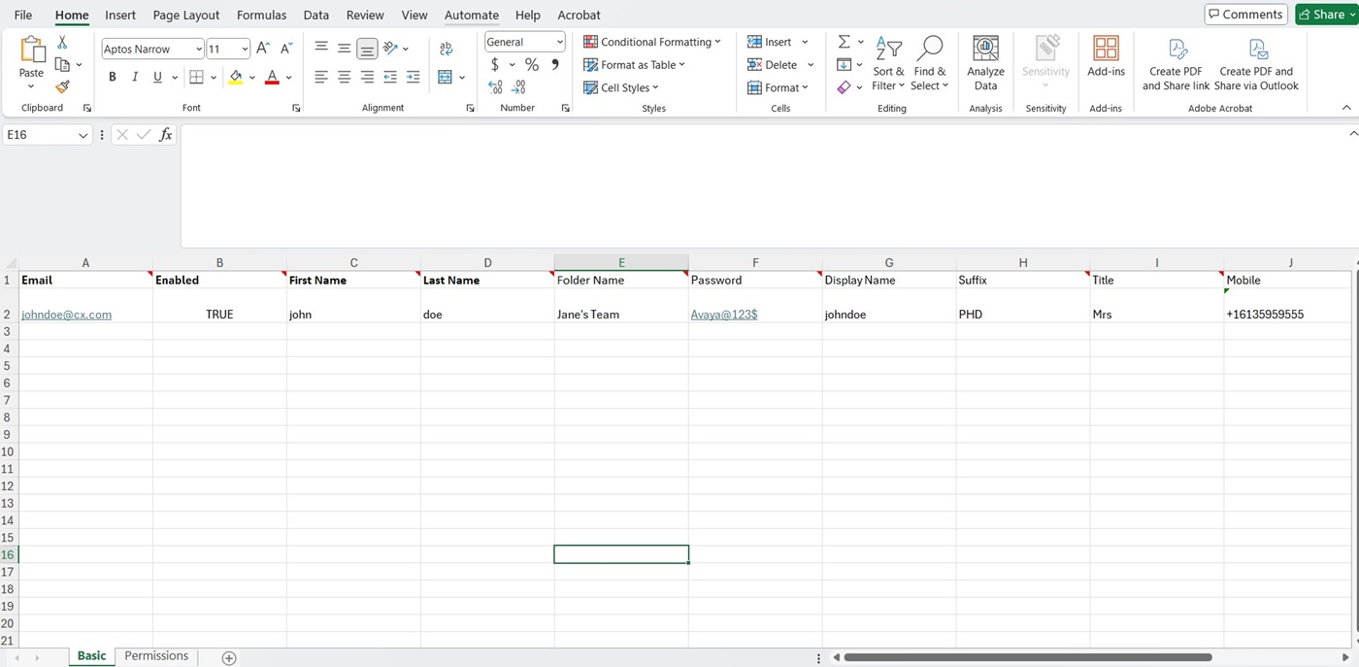This screenshot has height=667, width=1359.
Task: Increase font size with larger A icon
Action: 263,49
